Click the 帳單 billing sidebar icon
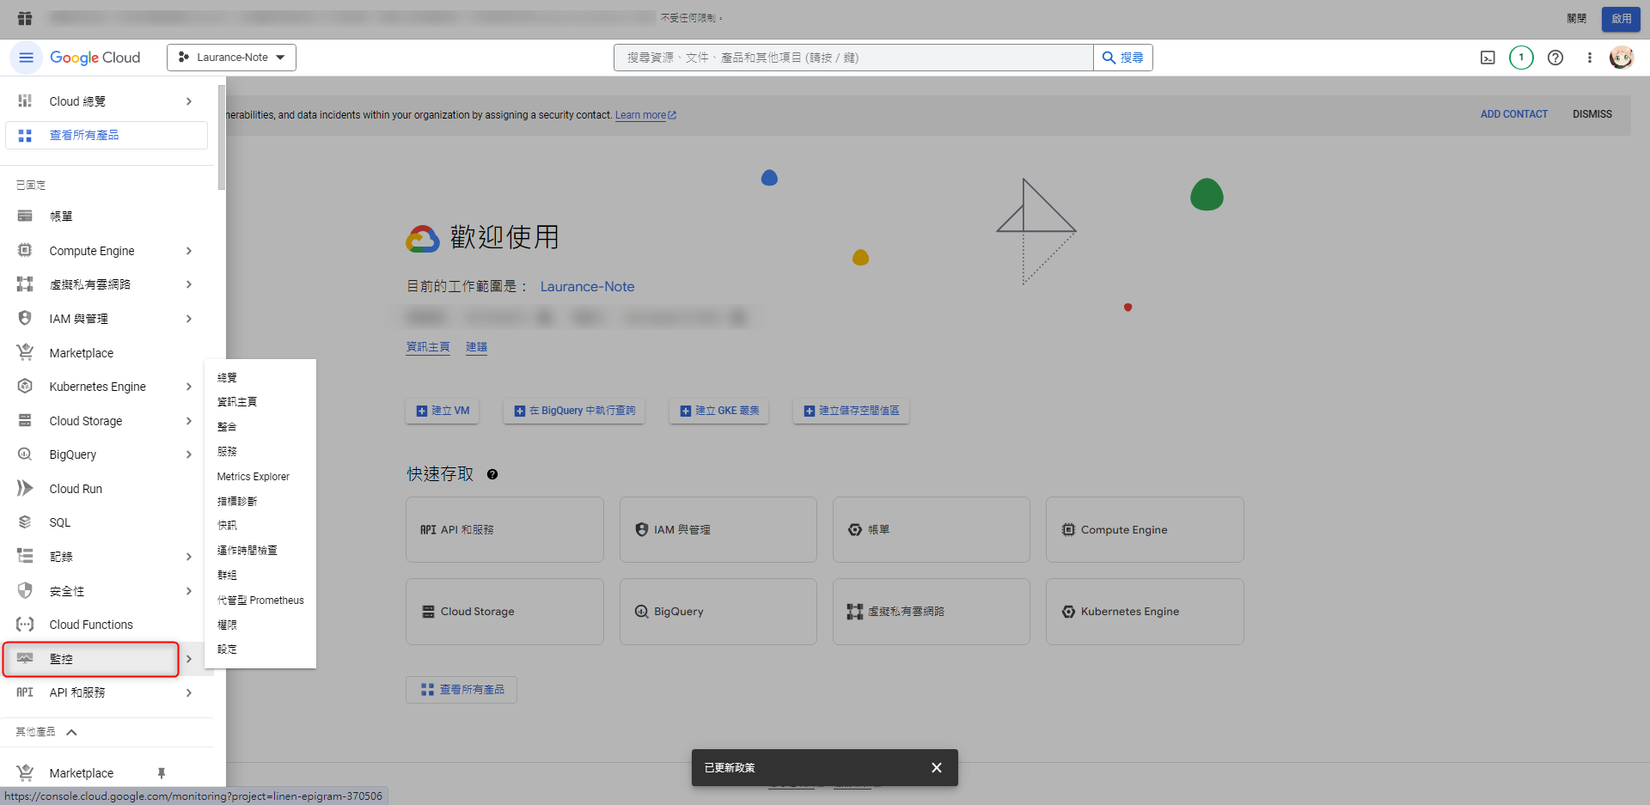 pyautogui.click(x=25, y=216)
